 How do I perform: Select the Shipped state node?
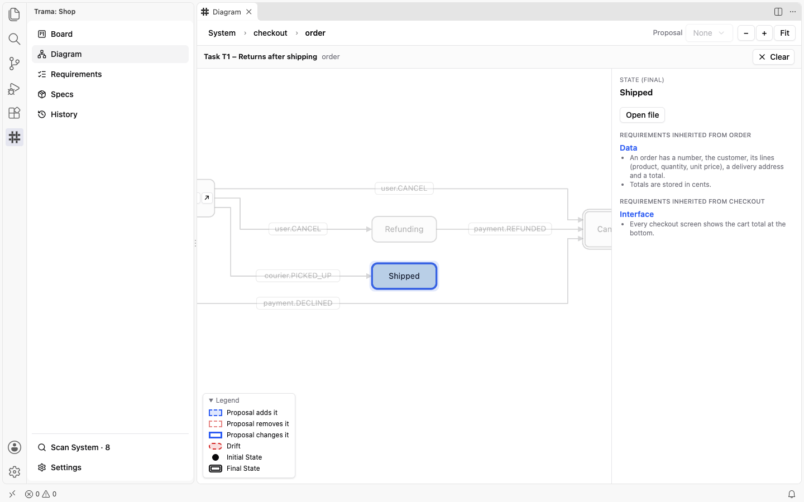point(404,276)
